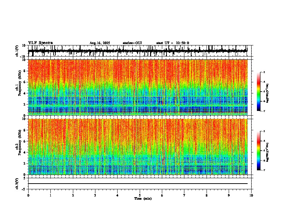Image resolution: width=283 pixels, height=219 pixels.
Task: Click the ch.2 spectrogram color scale bar
Action: pyautogui.click(x=258, y=151)
